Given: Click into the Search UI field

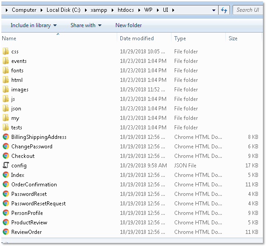Looking at the screenshot, I should point(248,10).
